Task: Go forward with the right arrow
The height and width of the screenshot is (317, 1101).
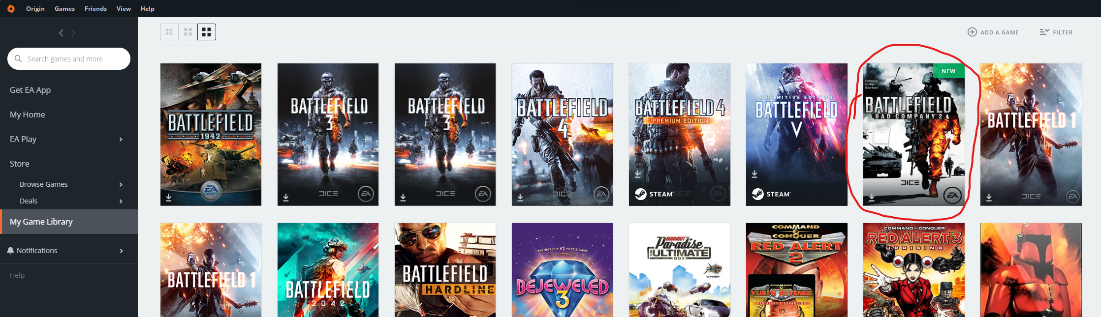Action: (73, 33)
